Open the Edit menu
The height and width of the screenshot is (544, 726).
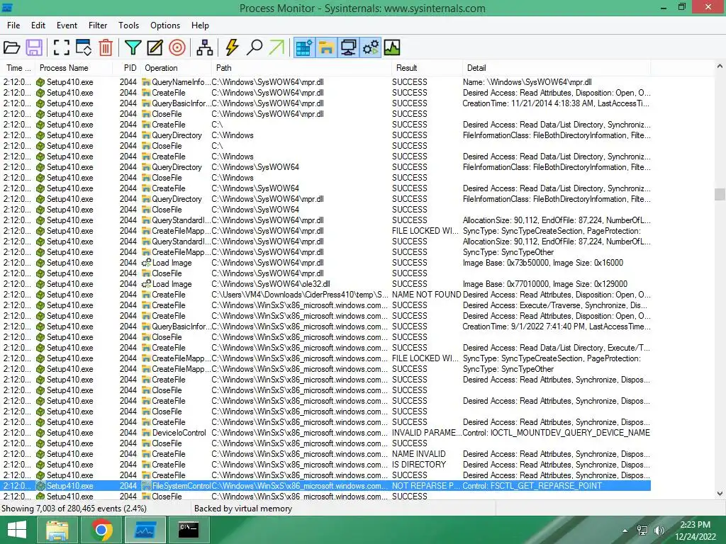[38, 25]
